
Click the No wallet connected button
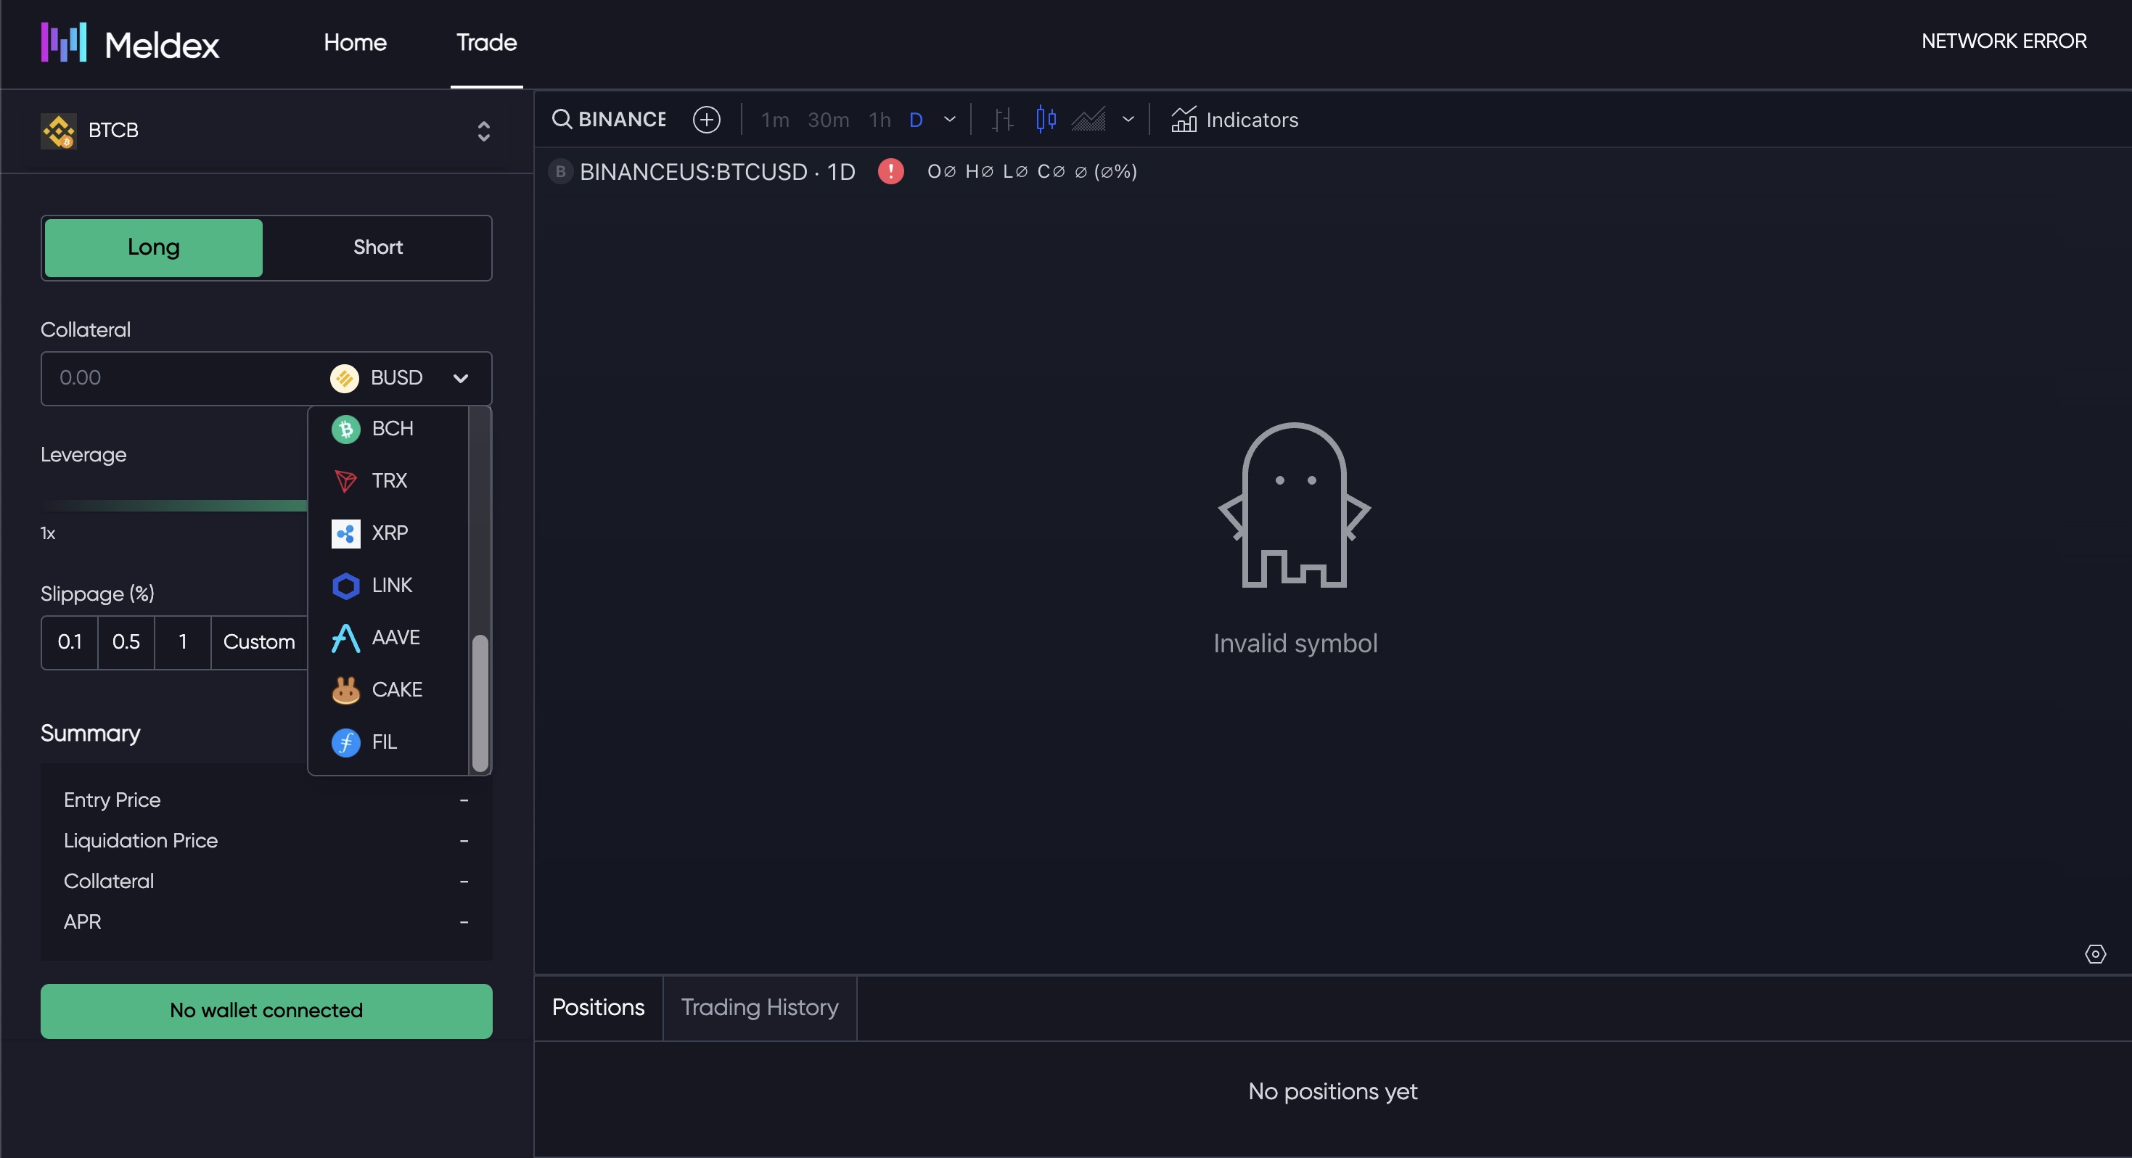click(266, 1011)
